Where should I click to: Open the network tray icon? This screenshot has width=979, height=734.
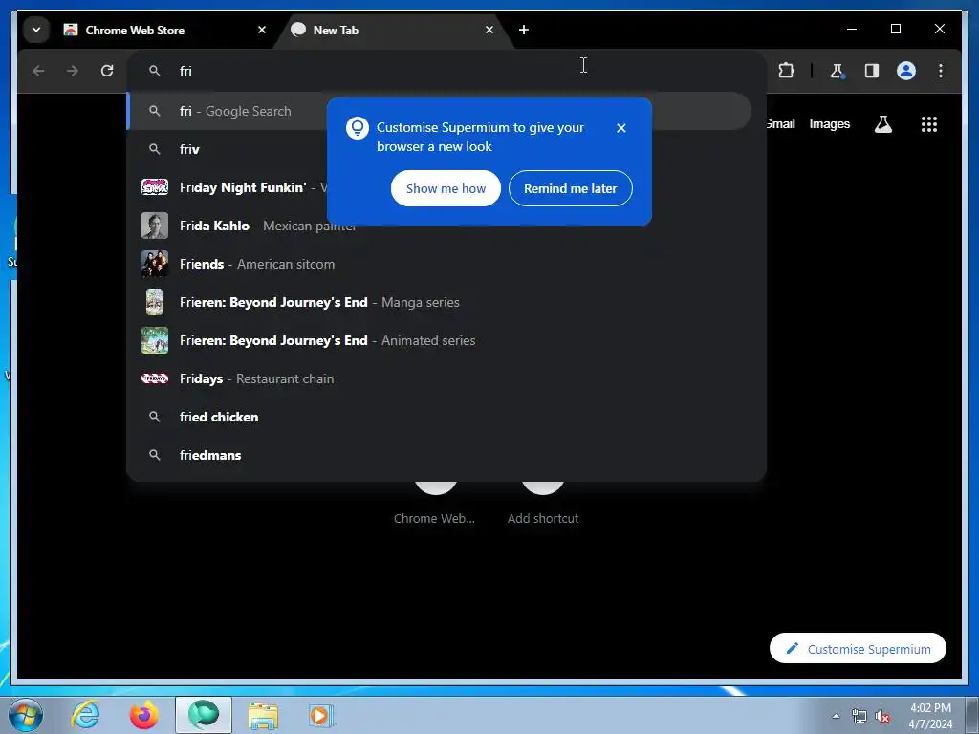point(859,716)
